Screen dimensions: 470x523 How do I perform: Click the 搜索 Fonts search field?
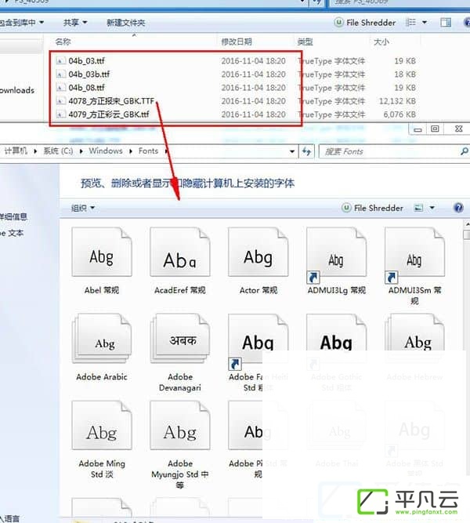[x=389, y=152]
